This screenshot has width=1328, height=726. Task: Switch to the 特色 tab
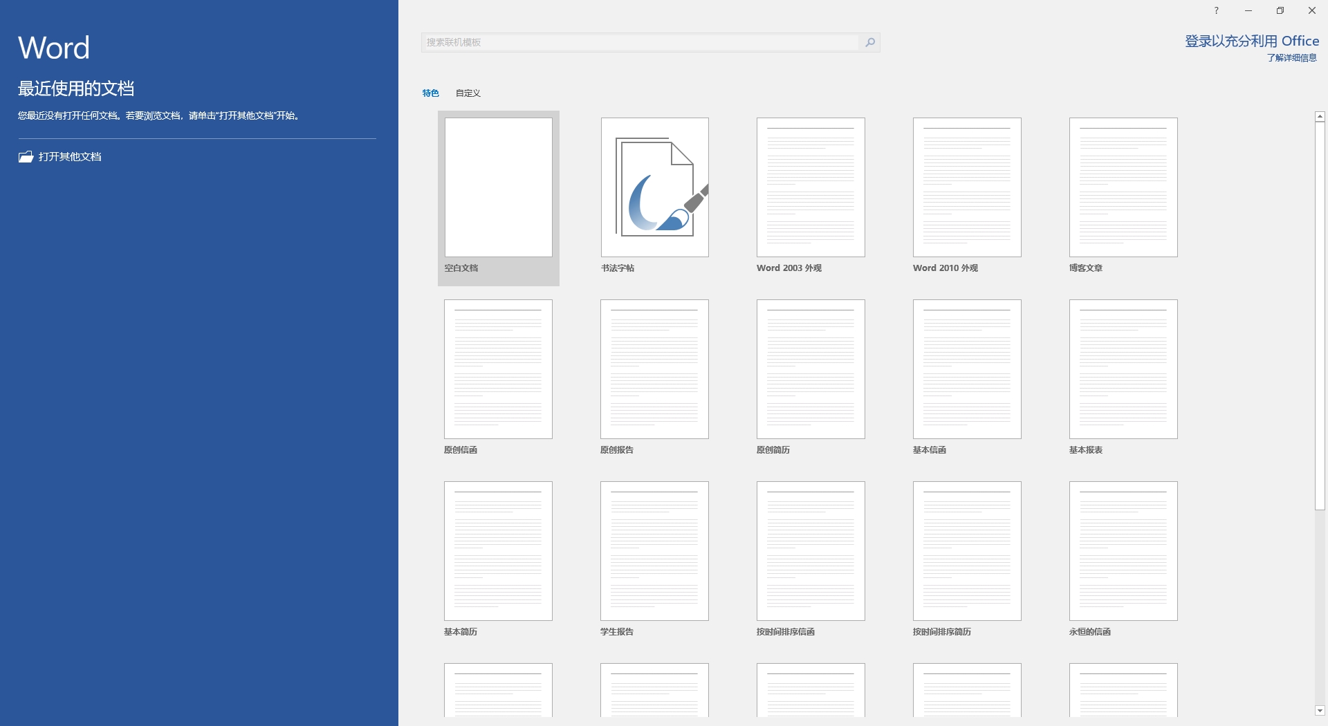click(x=430, y=93)
